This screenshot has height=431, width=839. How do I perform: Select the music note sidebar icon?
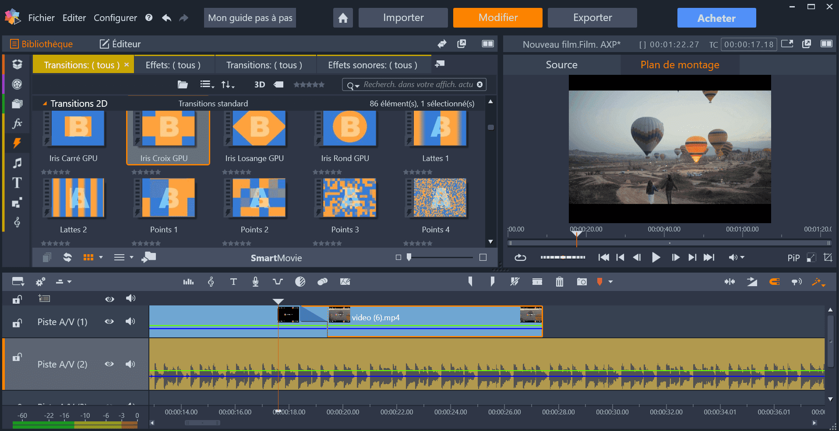17,163
